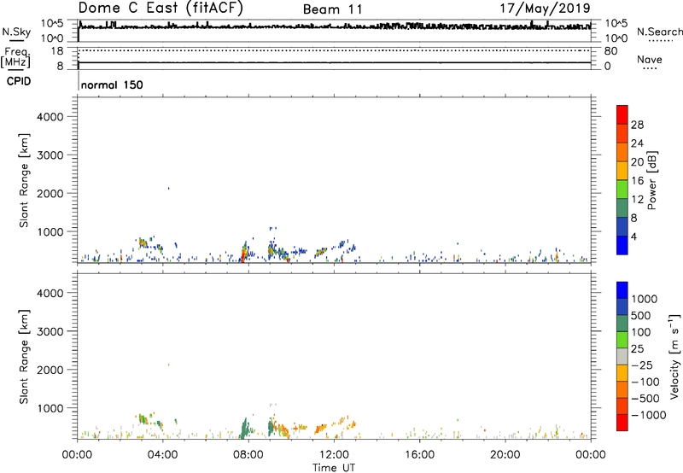Click the "16" label on Power colorbar
The height and width of the screenshot is (473, 683).
coord(637,180)
